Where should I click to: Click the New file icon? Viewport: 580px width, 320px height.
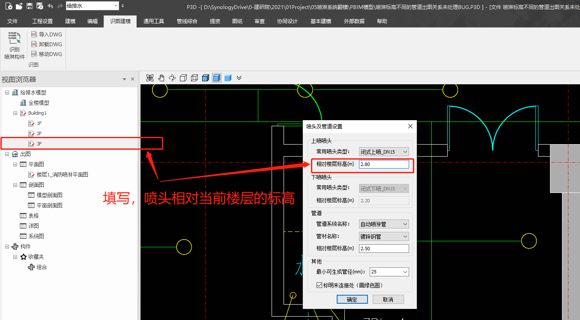[9, 6]
